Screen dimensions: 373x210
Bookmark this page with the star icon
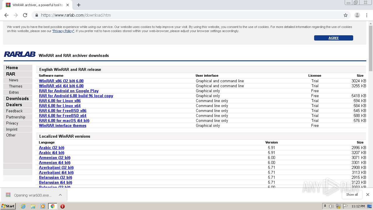(x=346, y=15)
